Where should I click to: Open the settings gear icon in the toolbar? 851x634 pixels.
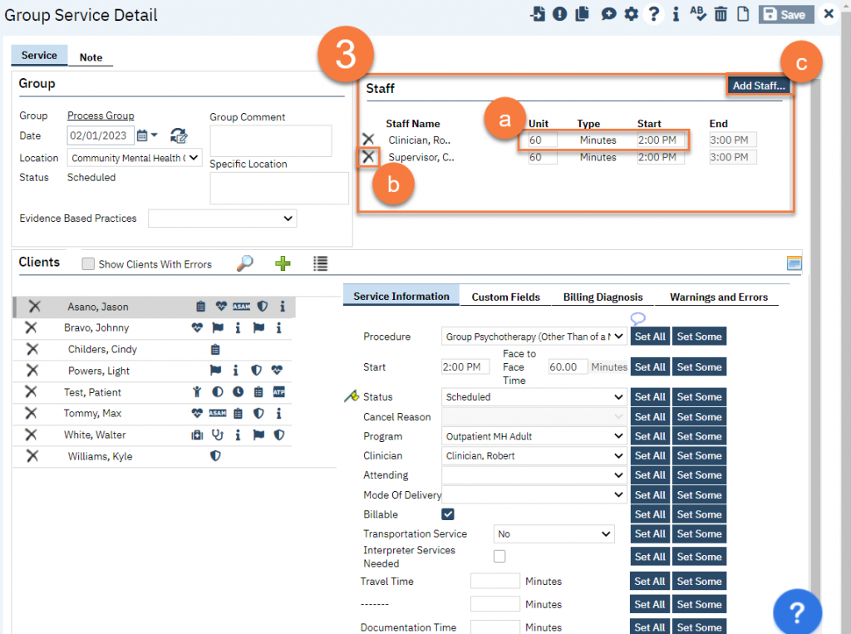pyautogui.click(x=632, y=14)
